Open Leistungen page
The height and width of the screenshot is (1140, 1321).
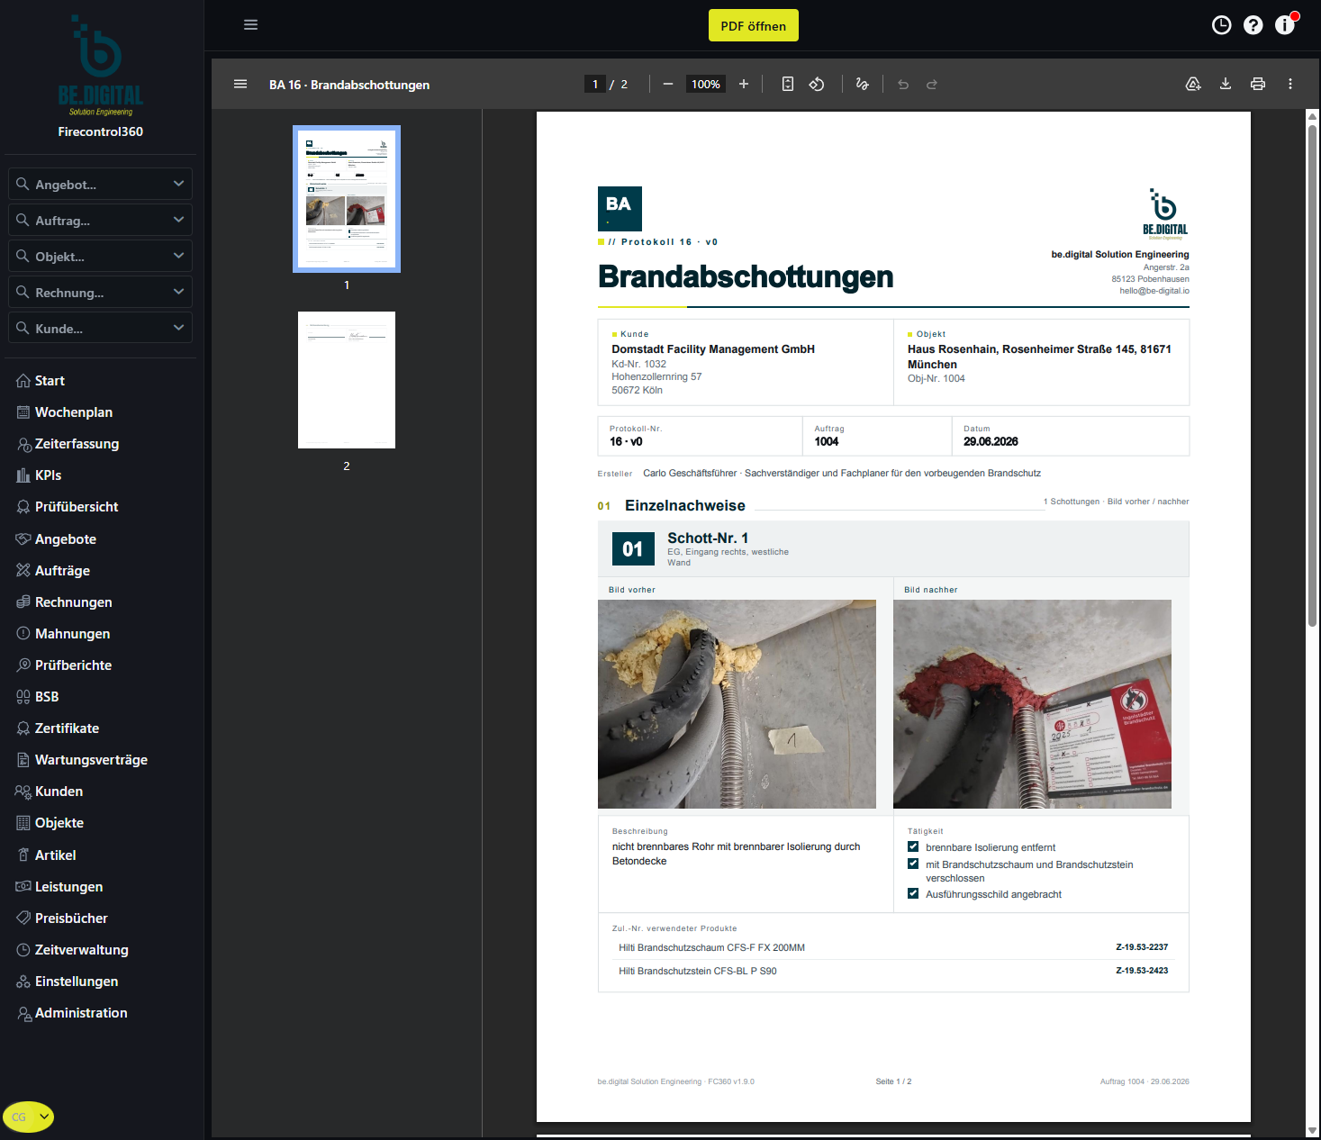(68, 887)
